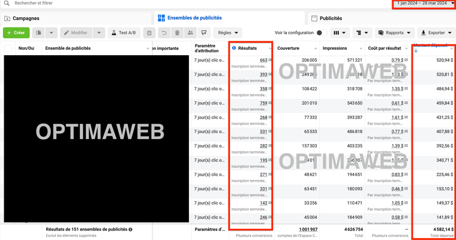Click the total spent 4 582,14 $

(443, 230)
